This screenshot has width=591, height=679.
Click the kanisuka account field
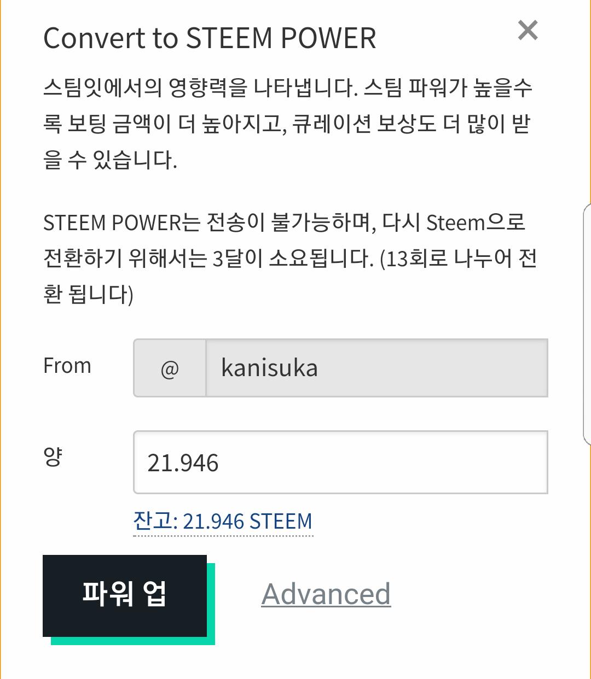pyautogui.click(x=376, y=368)
